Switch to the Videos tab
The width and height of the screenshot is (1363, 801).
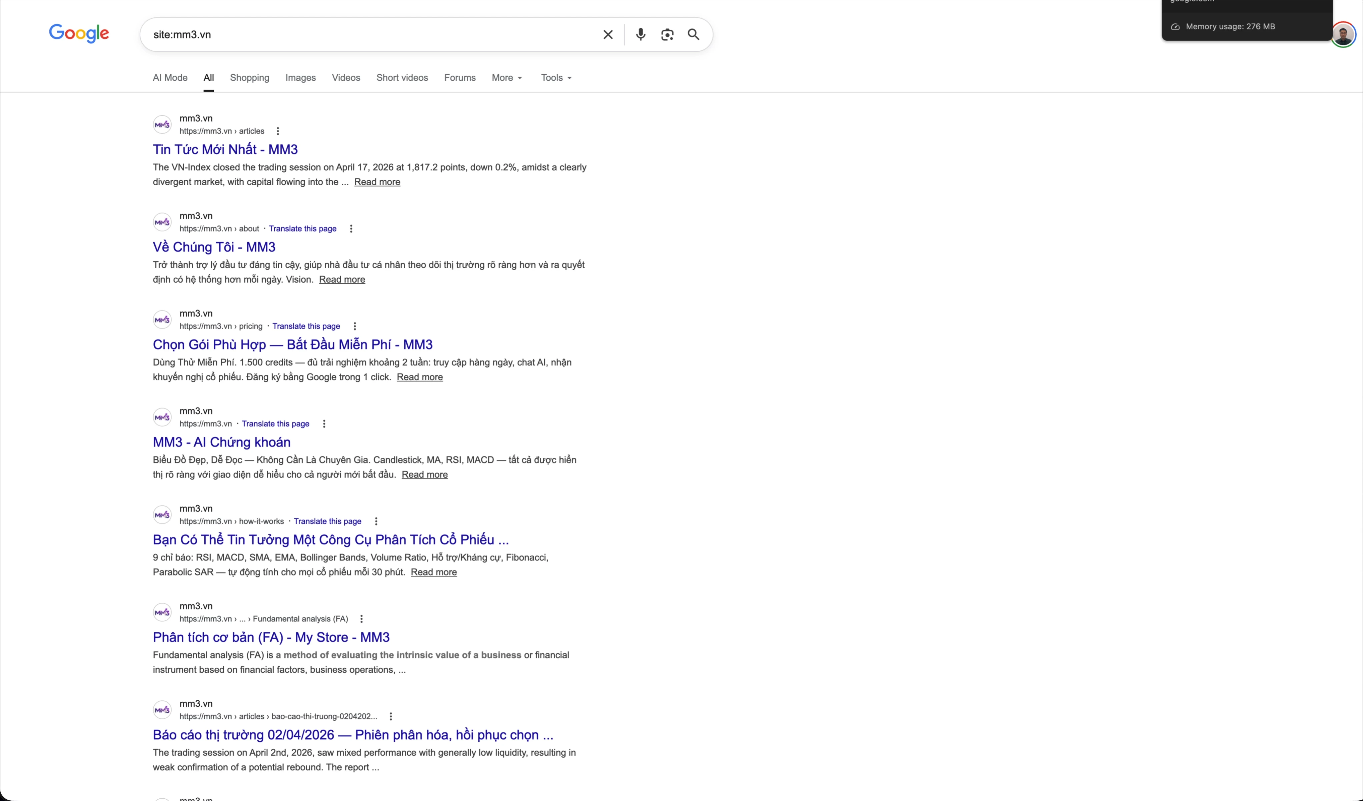click(x=346, y=77)
